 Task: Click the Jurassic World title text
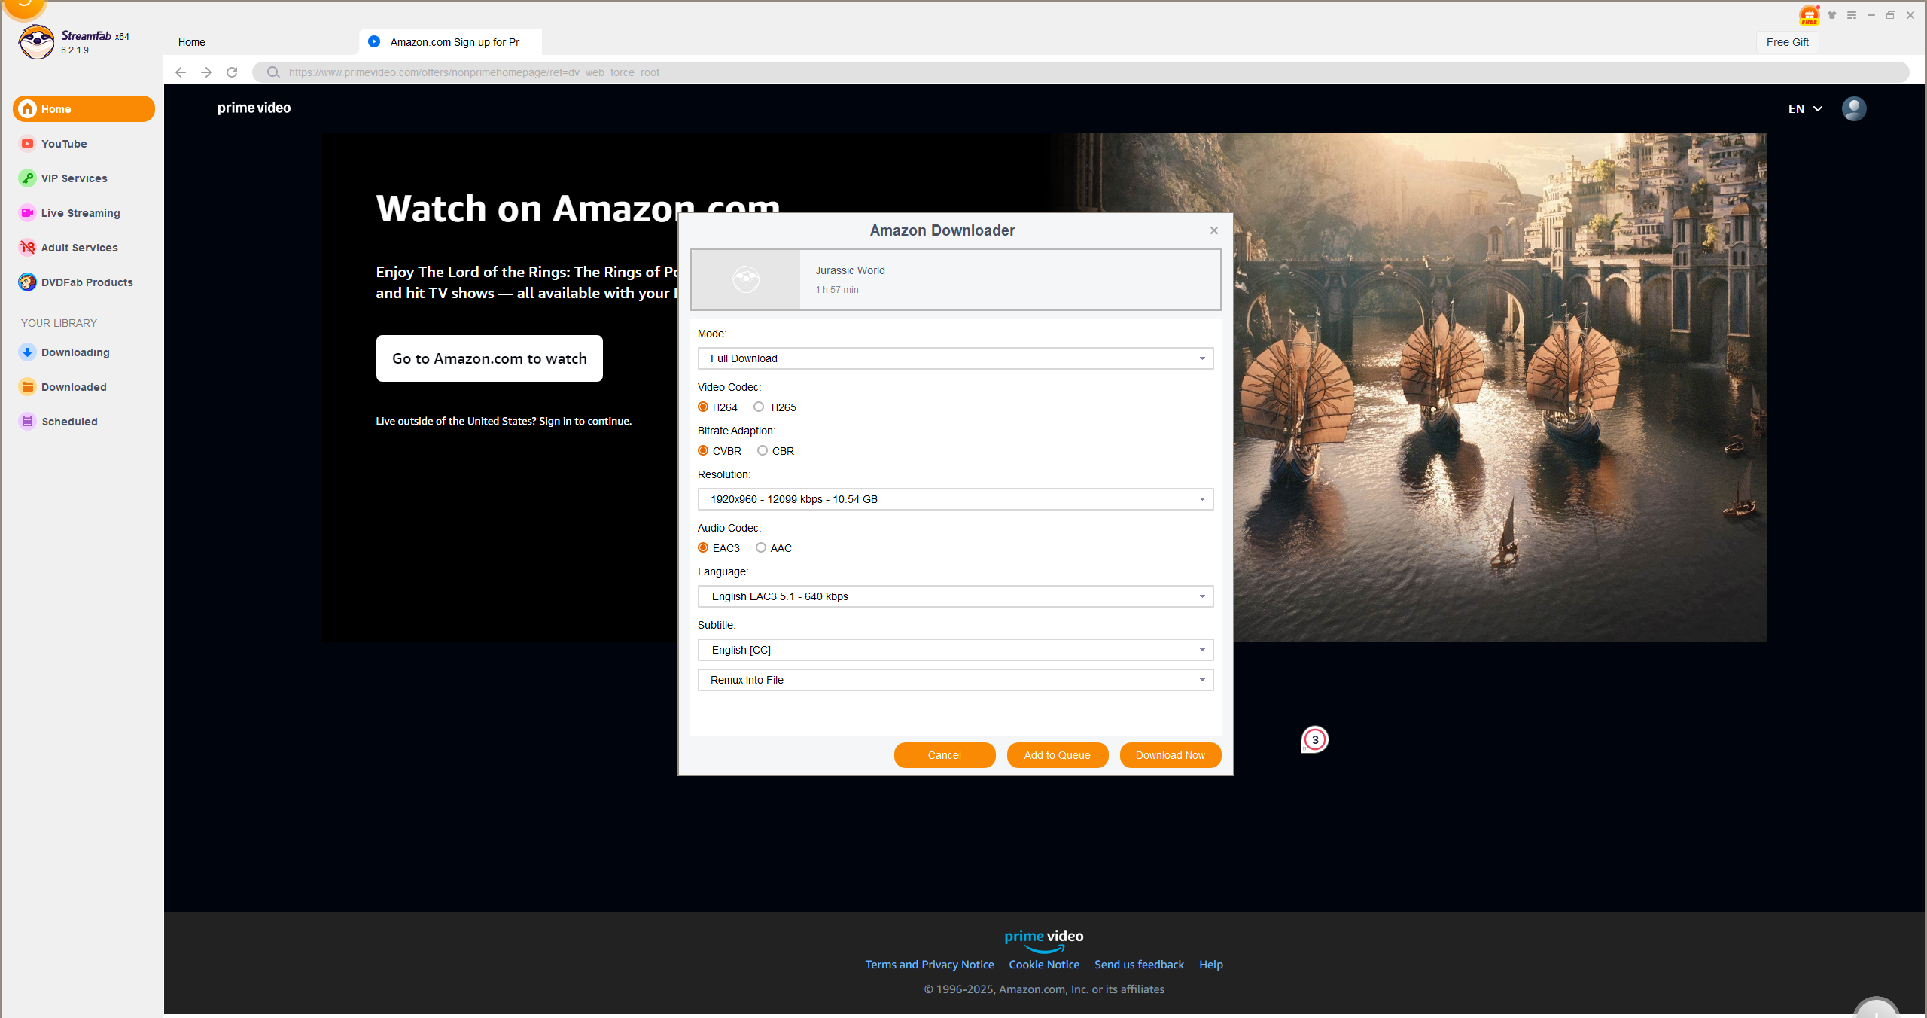click(x=850, y=270)
